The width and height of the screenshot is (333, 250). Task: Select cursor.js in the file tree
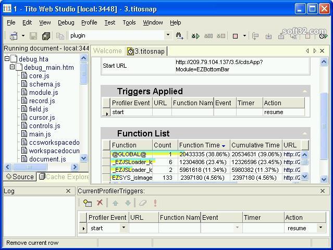point(42,118)
